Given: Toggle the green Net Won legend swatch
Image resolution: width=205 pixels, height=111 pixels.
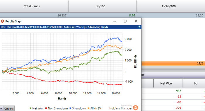Looking at the screenshot, I should tap(30, 108).
